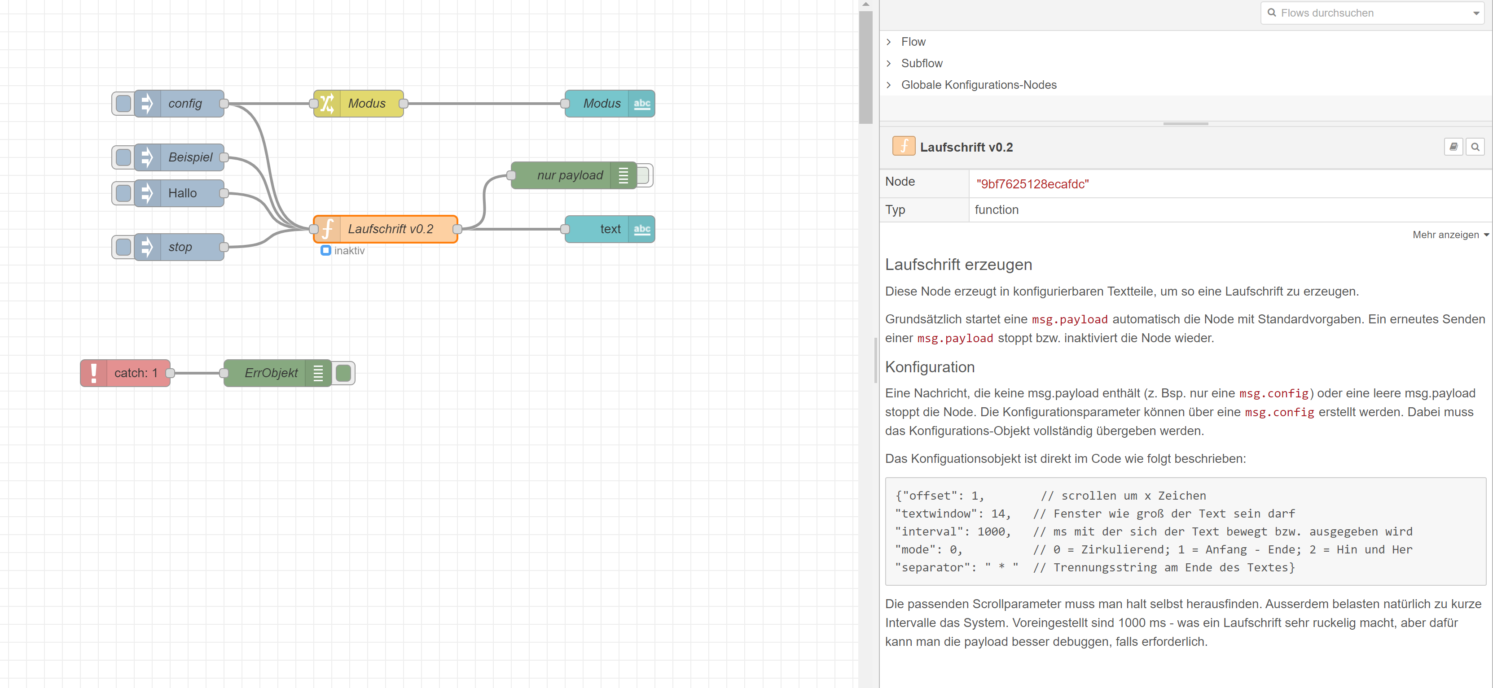Click the book icon in the info panel header
The width and height of the screenshot is (1493, 688).
point(1453,147)
